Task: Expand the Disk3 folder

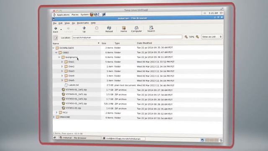Action: click(x=62, y=71)
